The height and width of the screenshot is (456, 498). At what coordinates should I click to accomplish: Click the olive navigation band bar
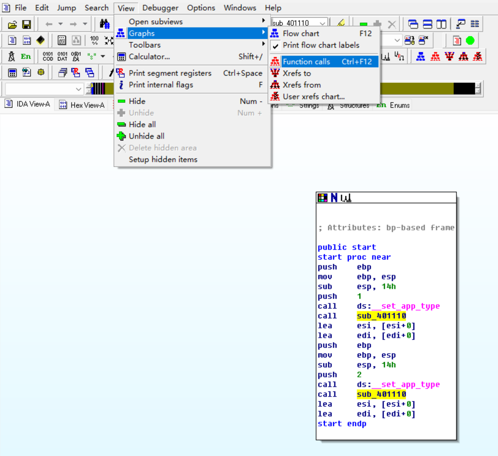point(417,89)
